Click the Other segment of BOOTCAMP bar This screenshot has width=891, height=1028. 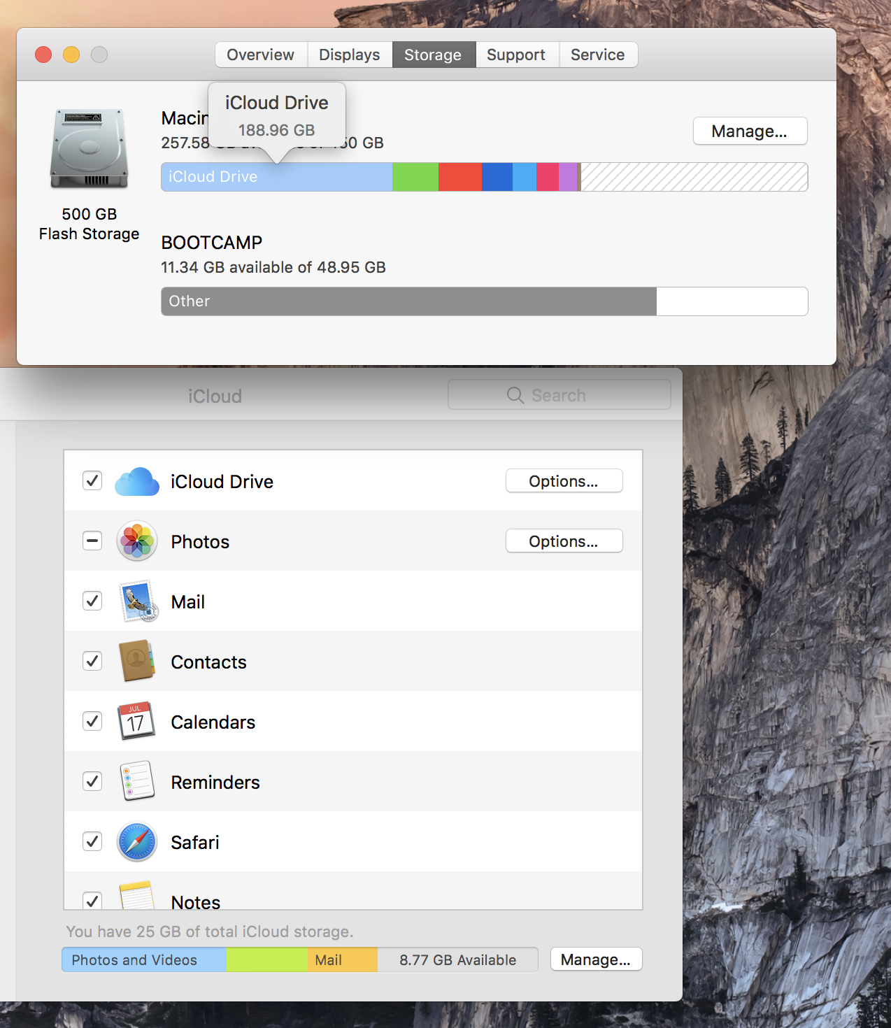click(x=408, y=301)
